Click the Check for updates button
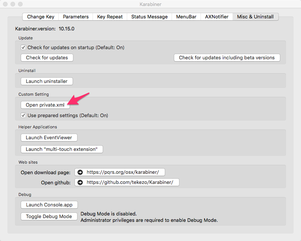 (47, 58)
